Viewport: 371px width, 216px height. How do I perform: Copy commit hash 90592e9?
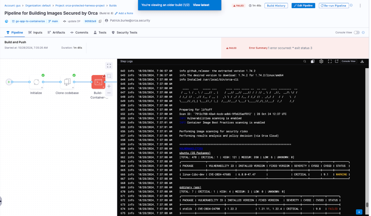click(x=100, y=21)
